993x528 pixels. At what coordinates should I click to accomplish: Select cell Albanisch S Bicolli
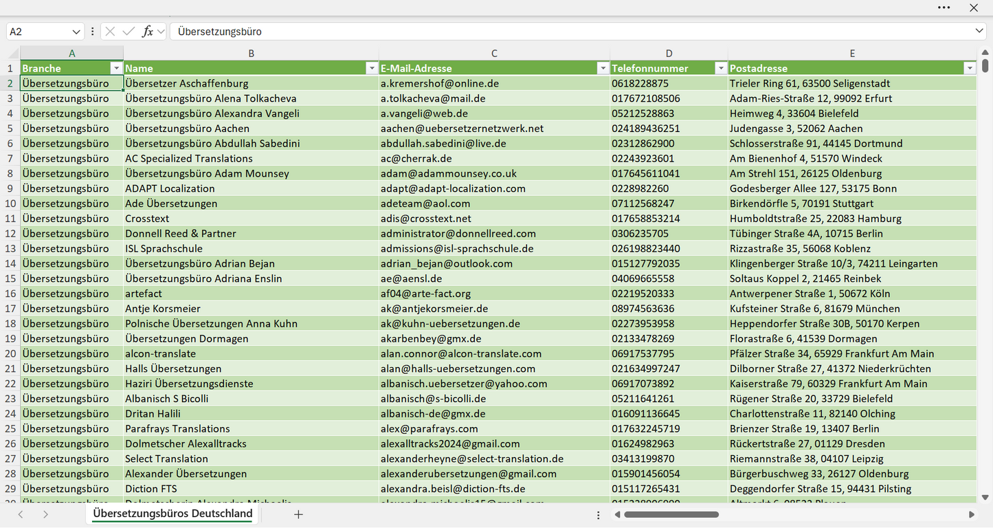(252, 399)
